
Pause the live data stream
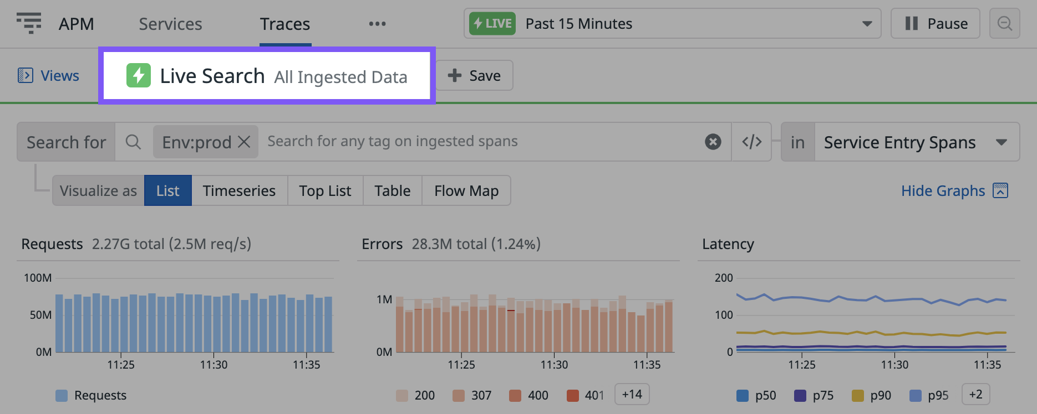(x=935, y=23)
